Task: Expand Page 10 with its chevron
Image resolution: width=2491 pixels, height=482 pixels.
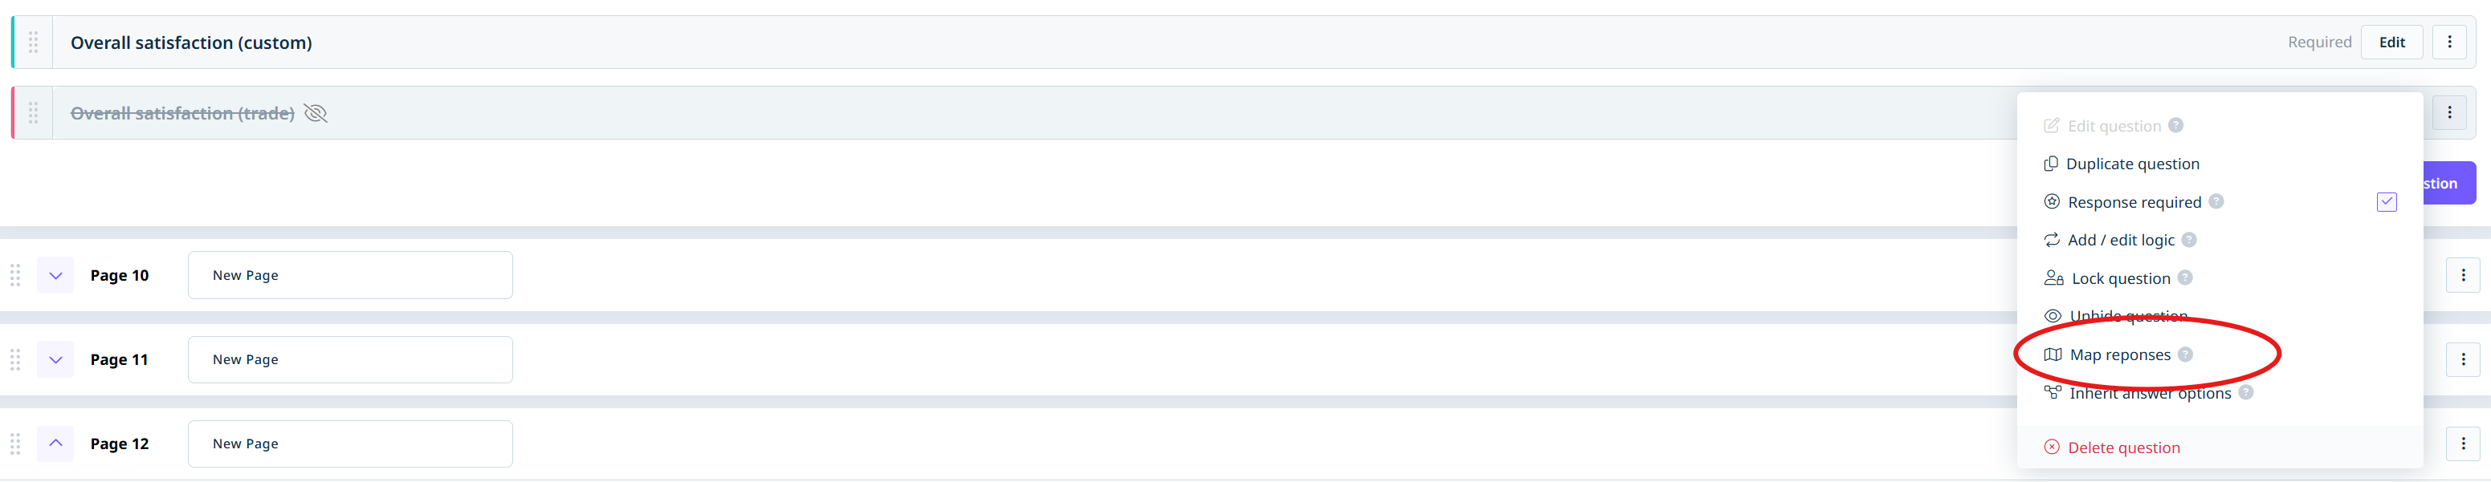Action: tap(55, 275)
